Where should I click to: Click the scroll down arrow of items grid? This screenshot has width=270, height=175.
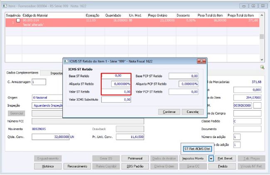[x=262, y=59]
